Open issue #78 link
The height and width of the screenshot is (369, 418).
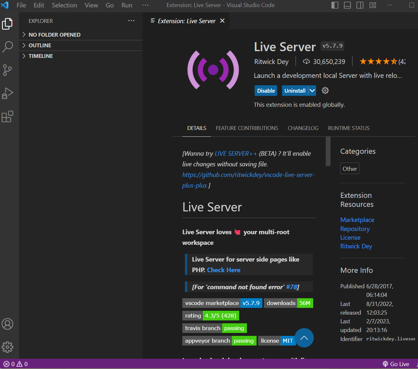292,287
